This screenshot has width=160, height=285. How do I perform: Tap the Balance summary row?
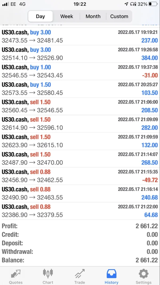80,260
